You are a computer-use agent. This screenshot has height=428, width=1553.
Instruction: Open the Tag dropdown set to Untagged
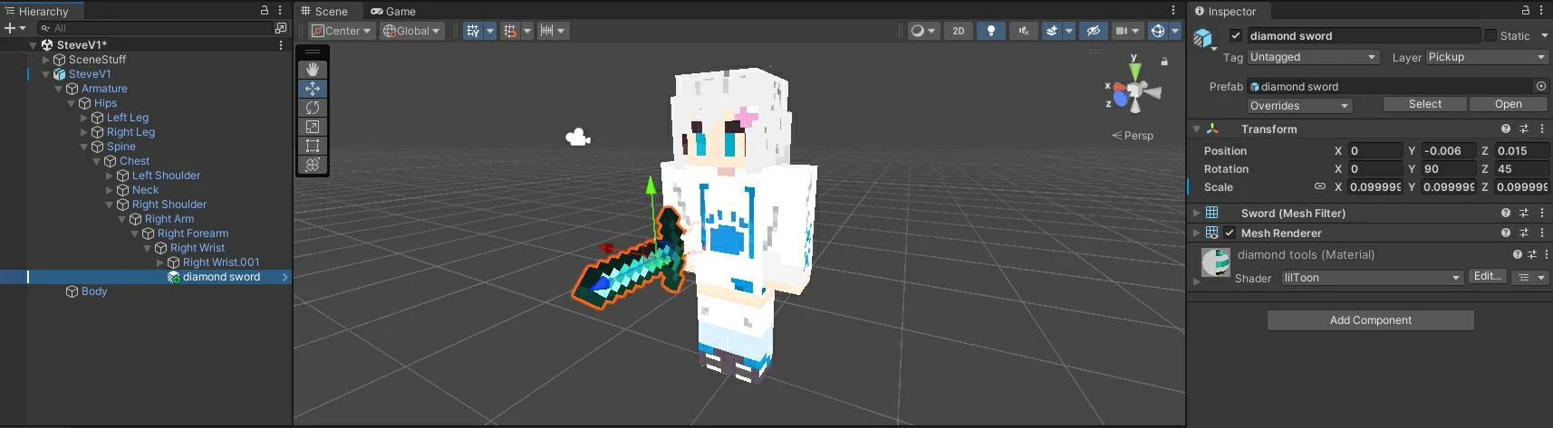(1313, 57)
